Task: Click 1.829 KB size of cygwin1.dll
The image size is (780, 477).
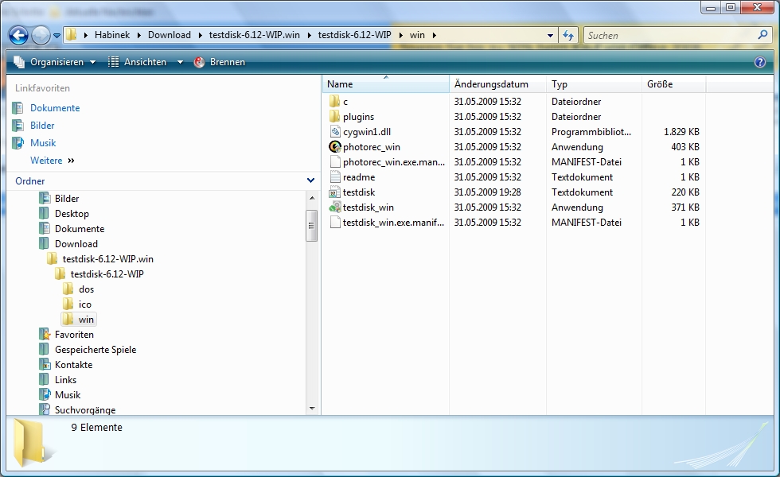Action: 681,132
